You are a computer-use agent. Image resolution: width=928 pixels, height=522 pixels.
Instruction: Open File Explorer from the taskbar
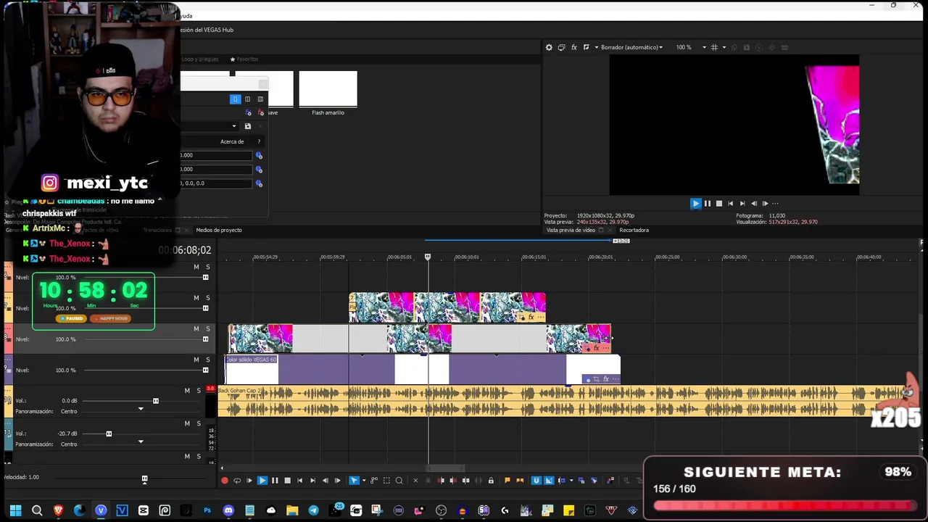click(x=292, y=510)
